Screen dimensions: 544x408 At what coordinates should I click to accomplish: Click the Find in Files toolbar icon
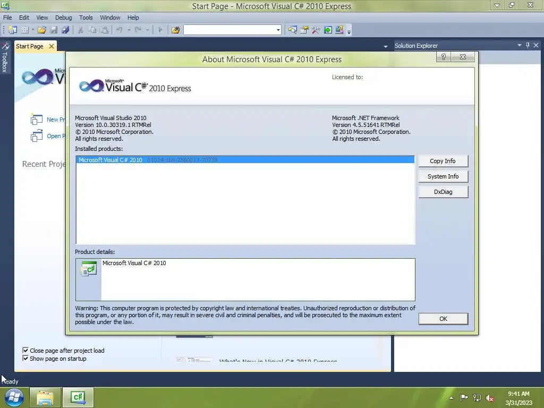pos(175,30)
